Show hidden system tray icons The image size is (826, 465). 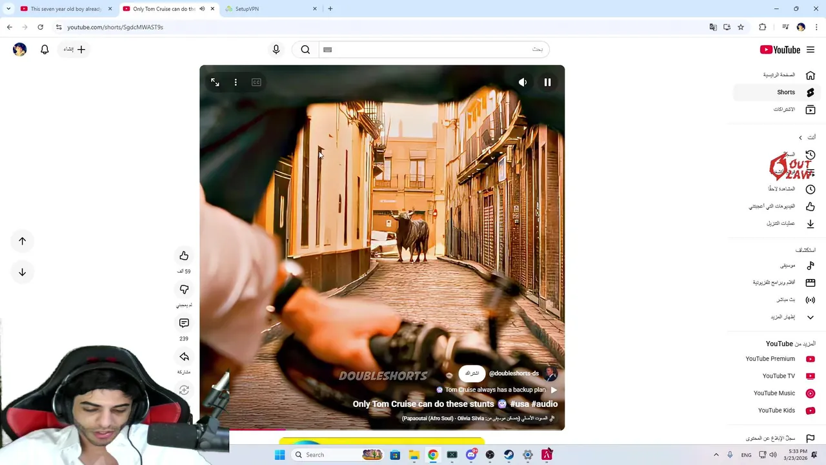[x=716, y=455]
